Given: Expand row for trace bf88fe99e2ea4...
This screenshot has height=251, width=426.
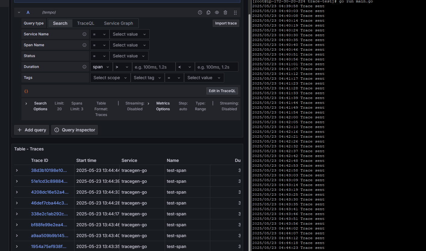Looking at the screenshot, I should click(x=17, y=225).
